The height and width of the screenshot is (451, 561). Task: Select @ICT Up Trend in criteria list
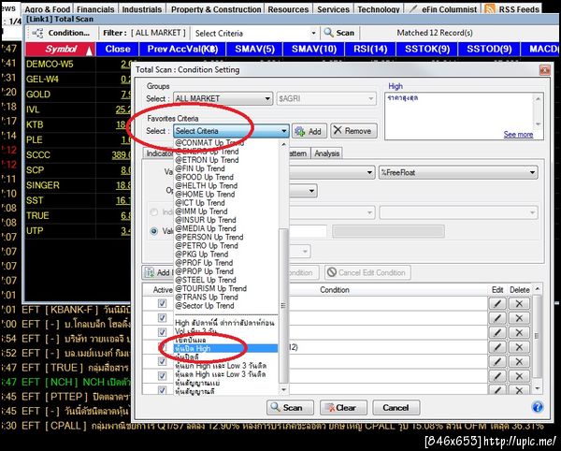pyautogui.click(x=200, y=203)
